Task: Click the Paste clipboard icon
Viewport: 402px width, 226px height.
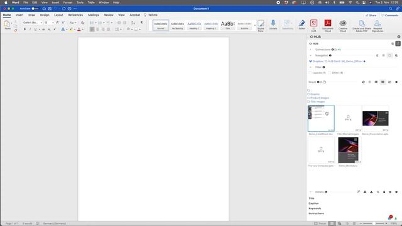Action: click(x=7, y=24)
